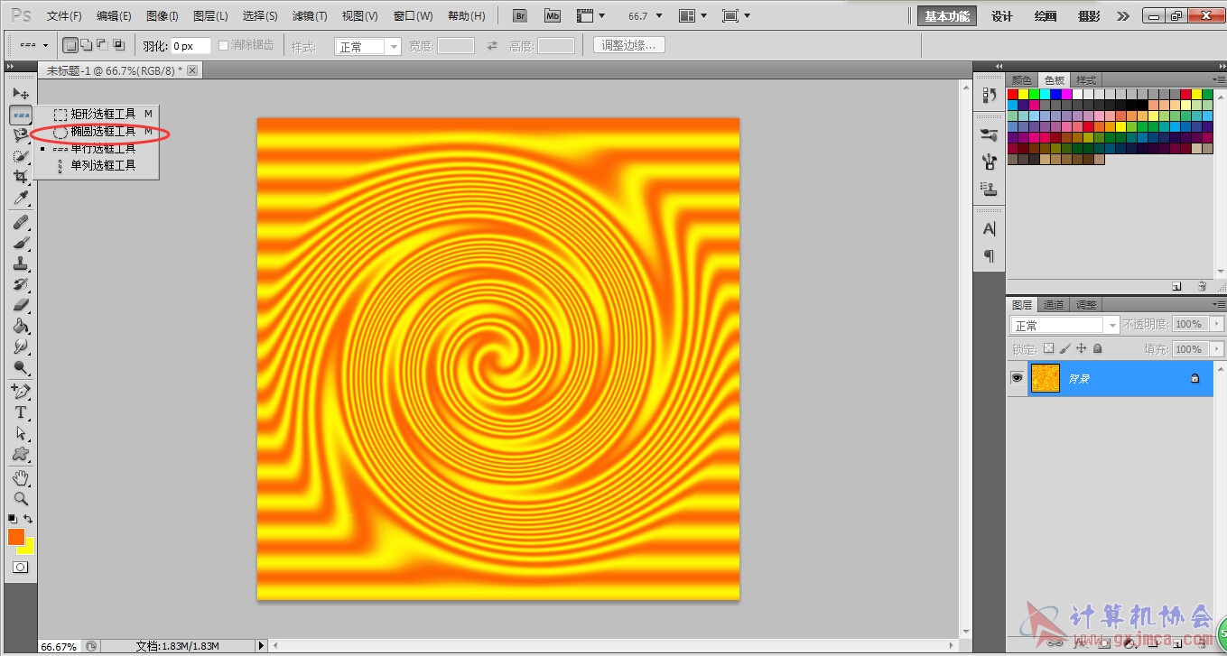Viewport: 1227px width, 656px height.
Task: Open the 滤镜(T) filter menu
Action: point(310,16)
